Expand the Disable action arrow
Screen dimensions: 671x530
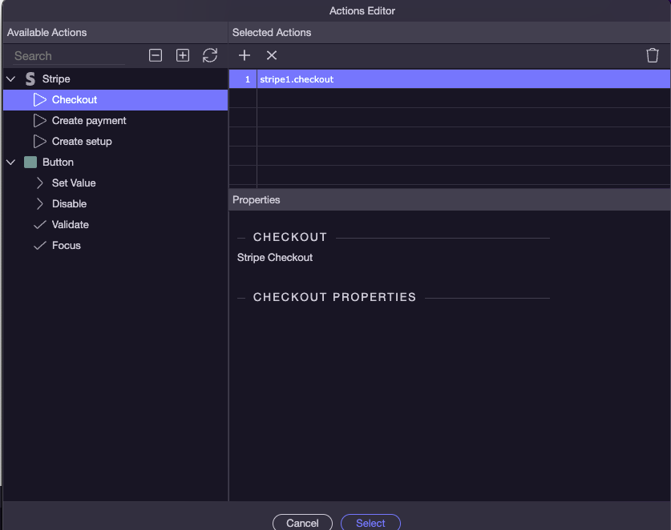click(x=40, y=203)
